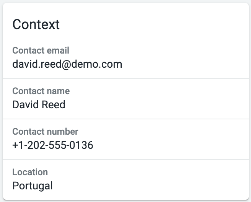Click the 0136 digits of phone number

81,145
